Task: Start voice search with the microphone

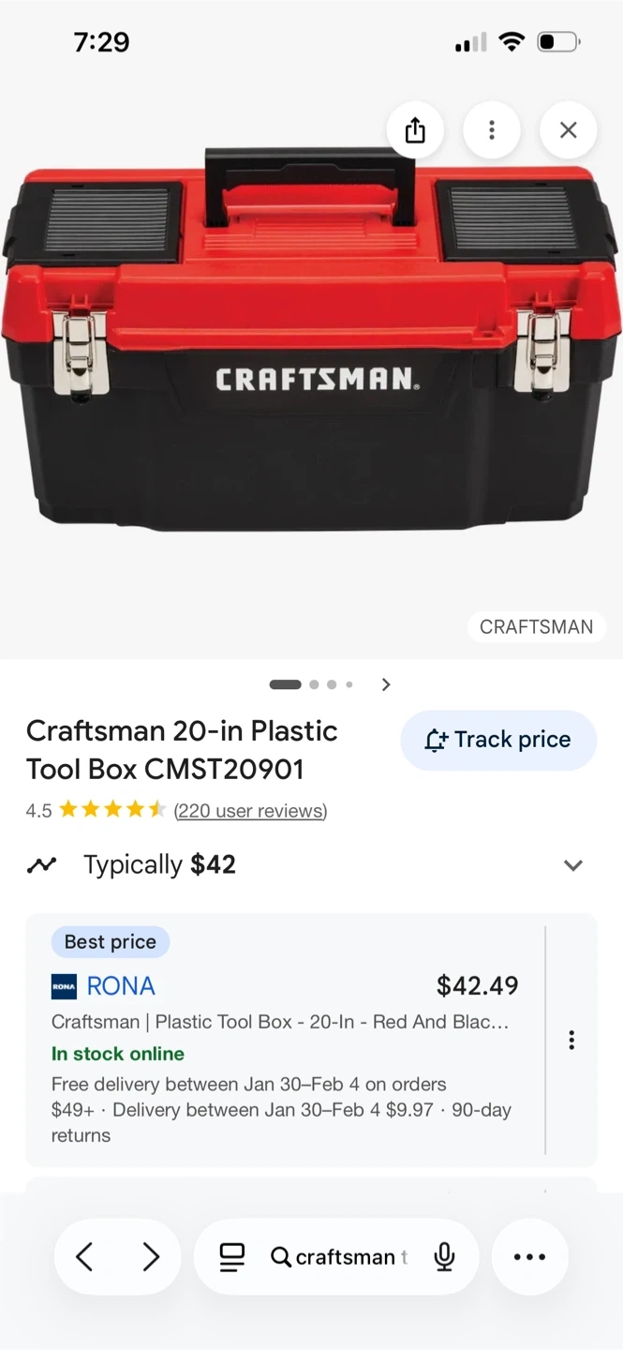Action: tap(445, 1257)
